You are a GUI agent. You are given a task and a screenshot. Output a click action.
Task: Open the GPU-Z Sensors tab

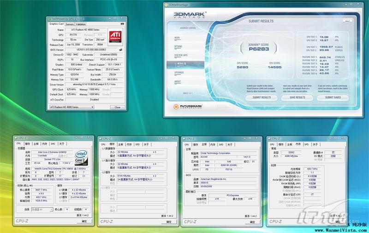tap(70, 24)
